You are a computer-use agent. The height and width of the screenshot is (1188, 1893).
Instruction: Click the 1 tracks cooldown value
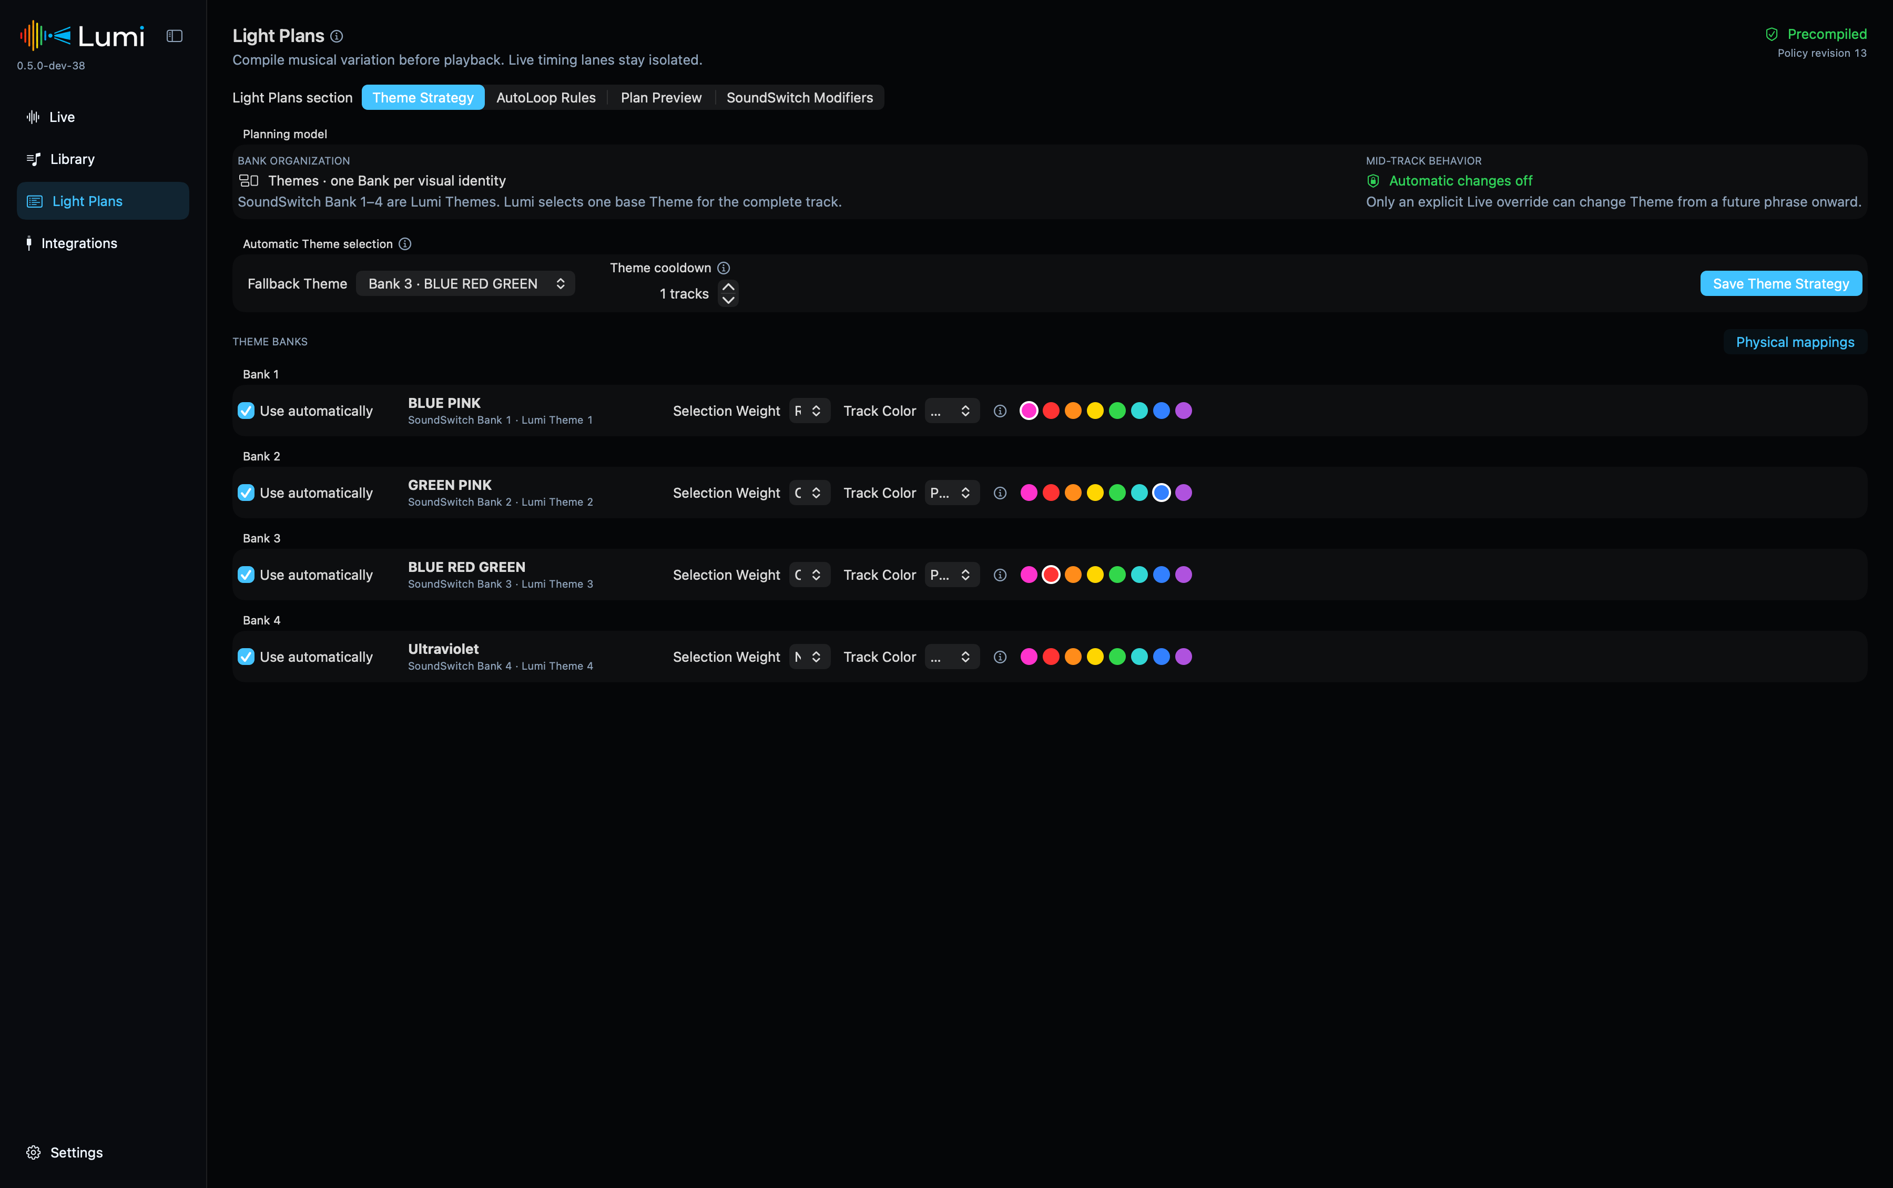[684, 294]
